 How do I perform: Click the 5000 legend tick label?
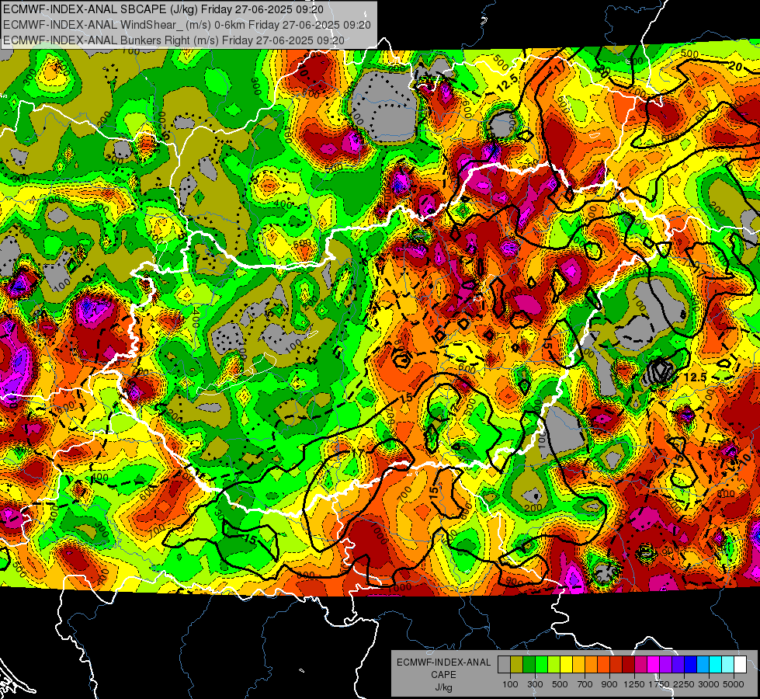pyautogui.click(x=734, y=684)
